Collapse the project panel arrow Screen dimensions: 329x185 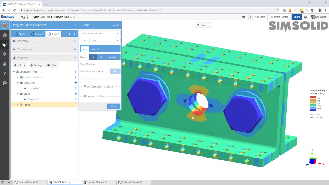pos(75,25)
